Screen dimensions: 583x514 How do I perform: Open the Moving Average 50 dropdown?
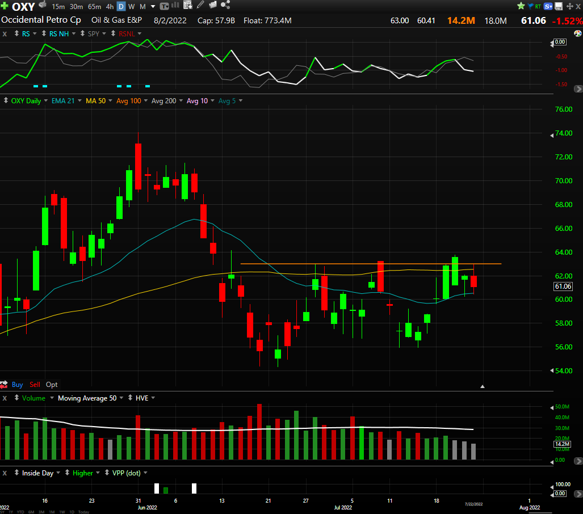coord(121,398)
